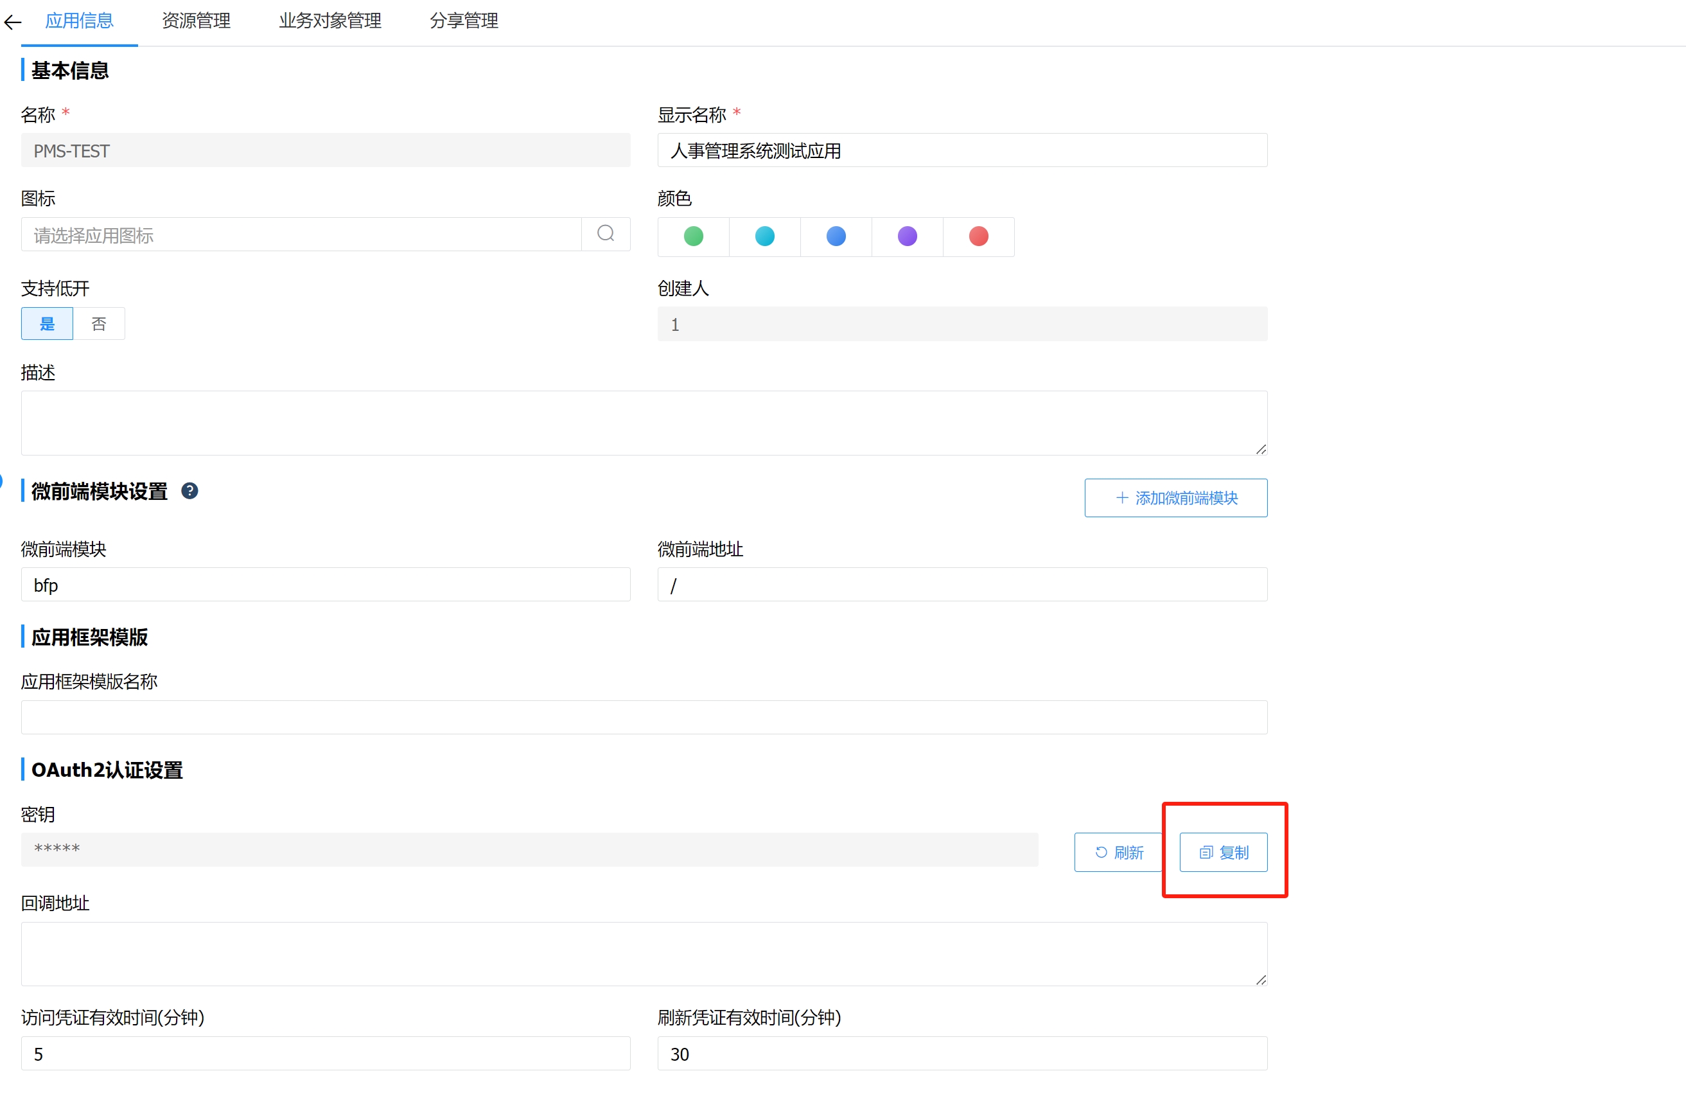
Task: Click the 请选择应用图标 field
Action: 301,235
